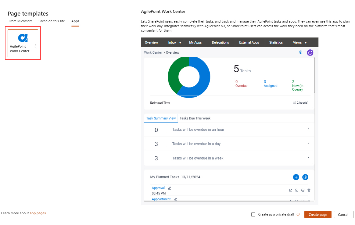Click the info icon beside Overview breadcrumb

pyautogui.click(x=300, y=52)
